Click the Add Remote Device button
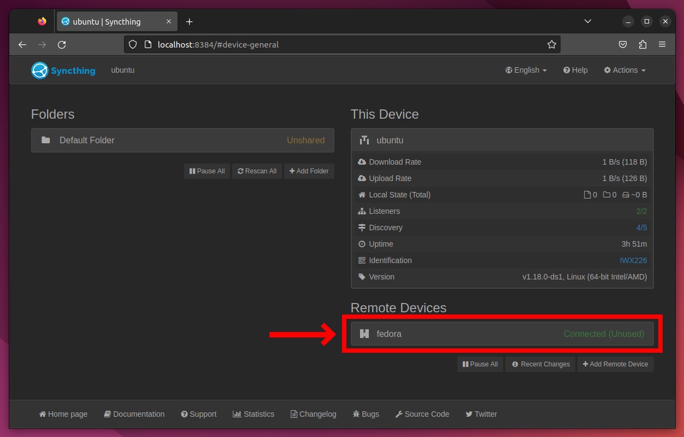This screenshot has width=684, height=437. coord(615,364)
